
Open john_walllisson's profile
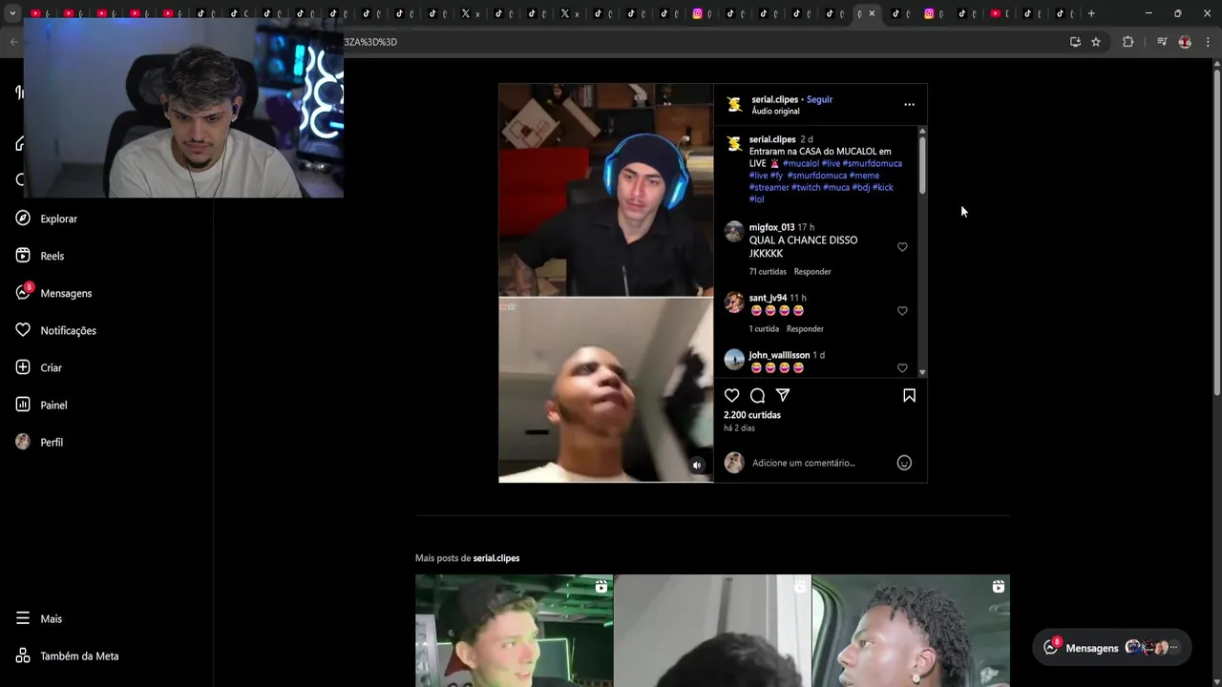779,355
